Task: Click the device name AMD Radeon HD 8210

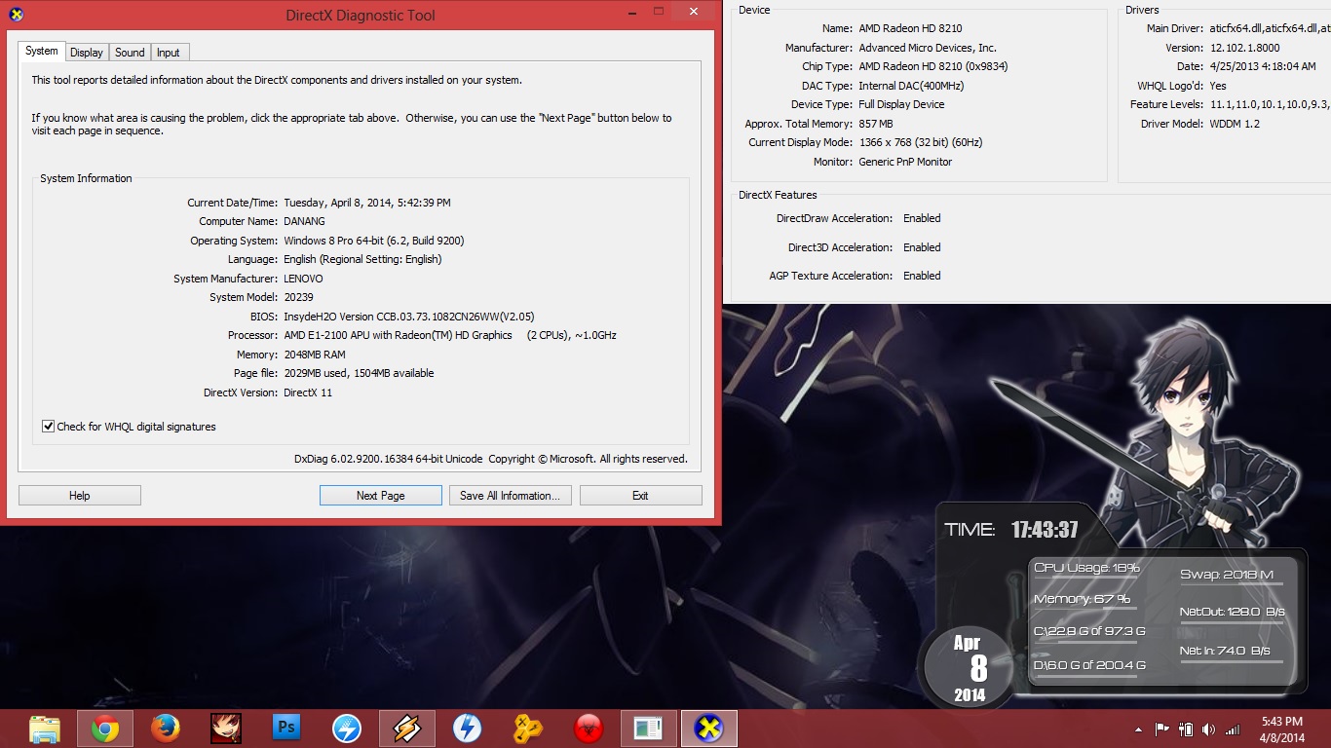Action: tap(909, 28)
